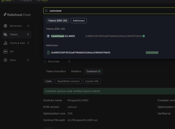Click the Addresses section heading

click(52, 45)
